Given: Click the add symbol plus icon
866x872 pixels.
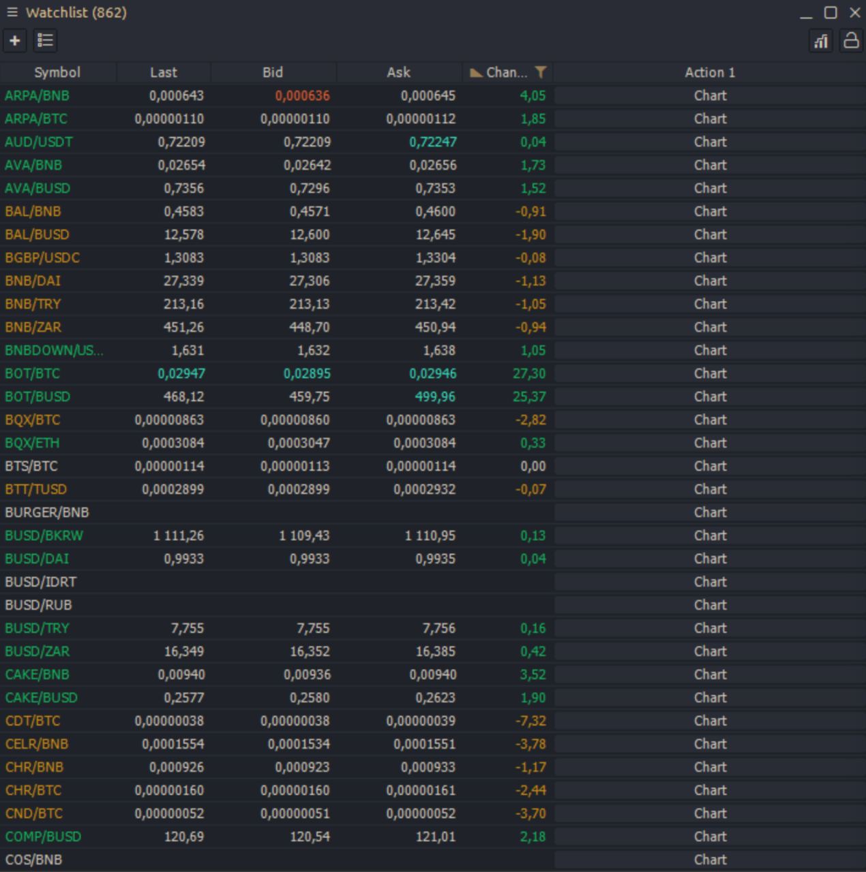Looking at the screenshot, I should 14,41.
